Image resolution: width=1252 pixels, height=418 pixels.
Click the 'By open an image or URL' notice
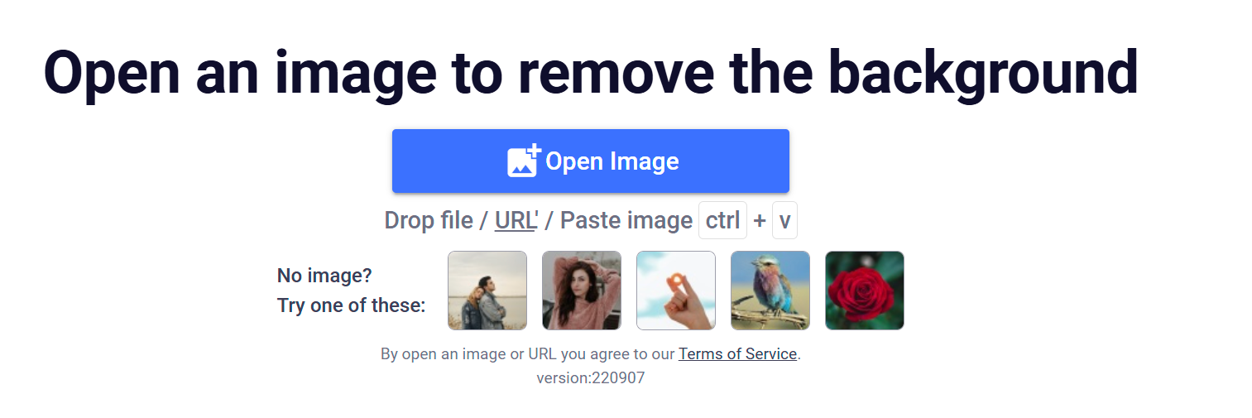pos(590,354)
